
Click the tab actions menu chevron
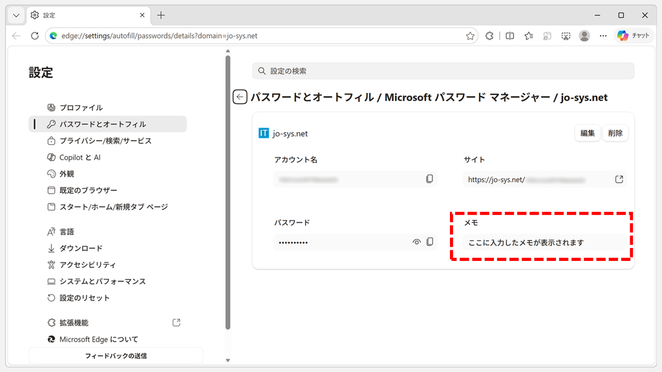click(16, 15)
